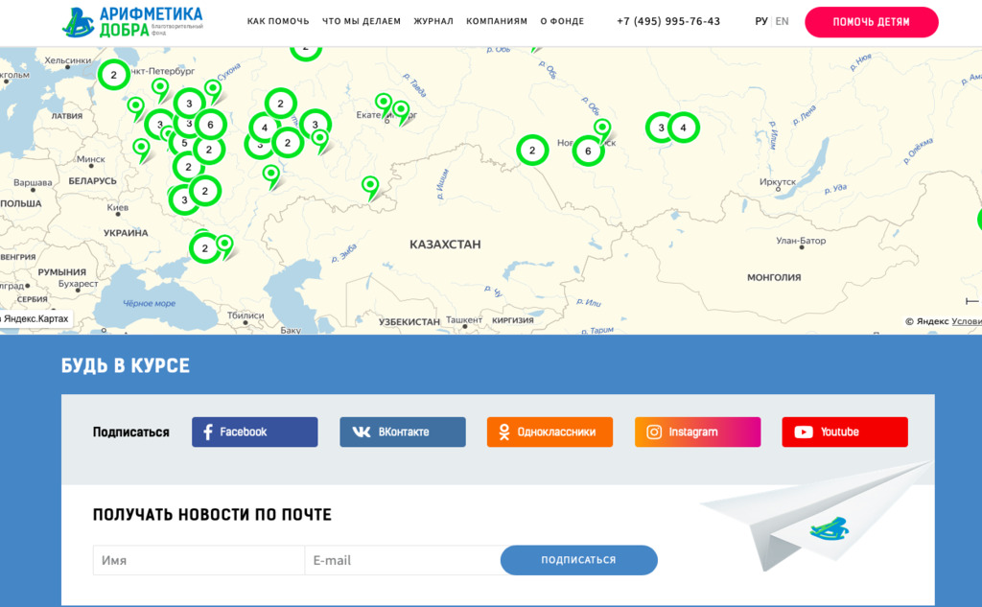The height and width of the screenshot is (607, 982).
Task: Call the phone number +7 (495) 995-76-43
Action: click(668, 21)
